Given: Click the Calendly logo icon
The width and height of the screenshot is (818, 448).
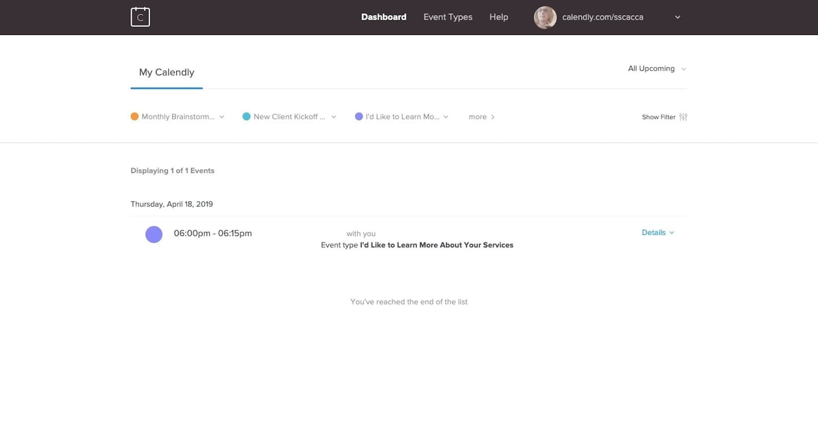Looking at the screenshot, I should 140,17.
